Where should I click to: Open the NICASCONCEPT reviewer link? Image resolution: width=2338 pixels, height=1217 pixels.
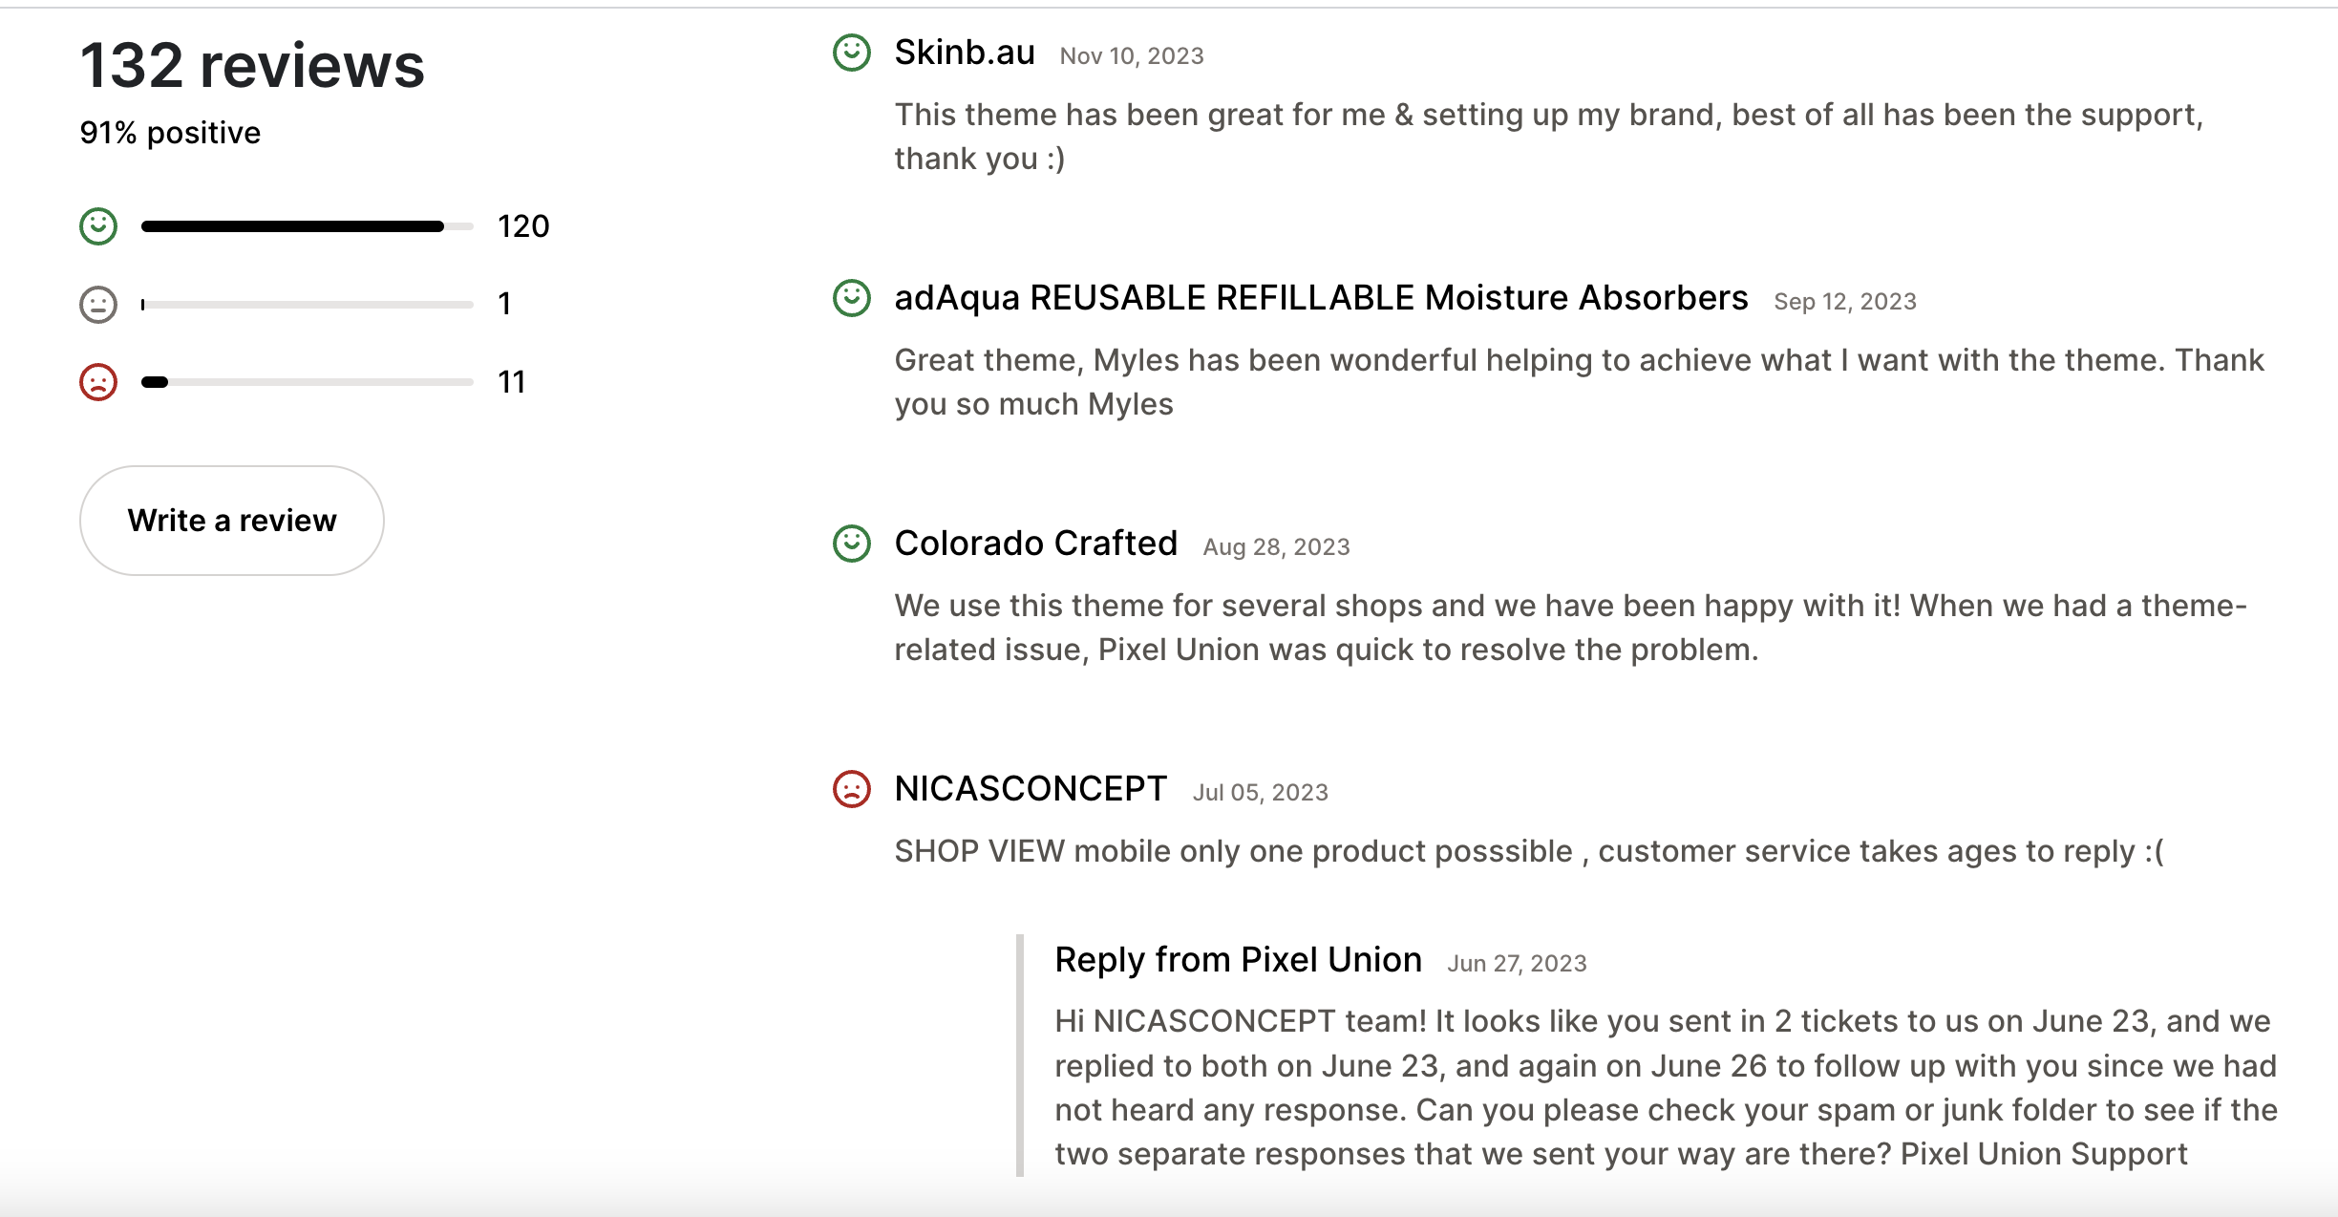[x=1030, y=790]
